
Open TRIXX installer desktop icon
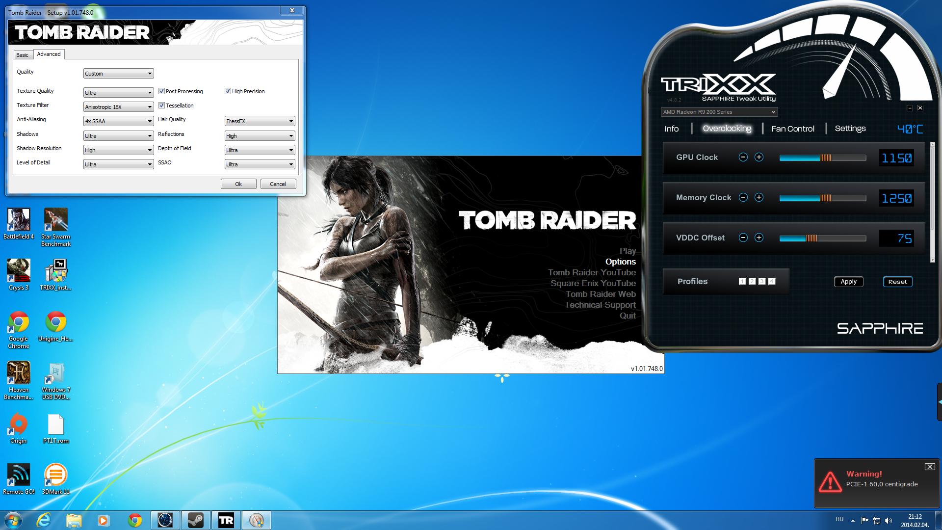[x=56, y=274]
